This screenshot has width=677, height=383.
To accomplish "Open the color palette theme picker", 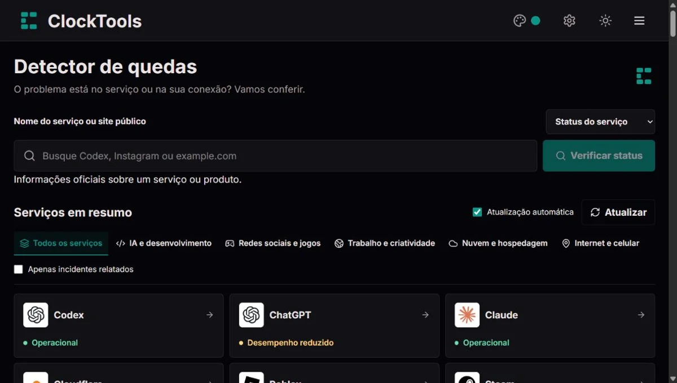I will 520,21.
